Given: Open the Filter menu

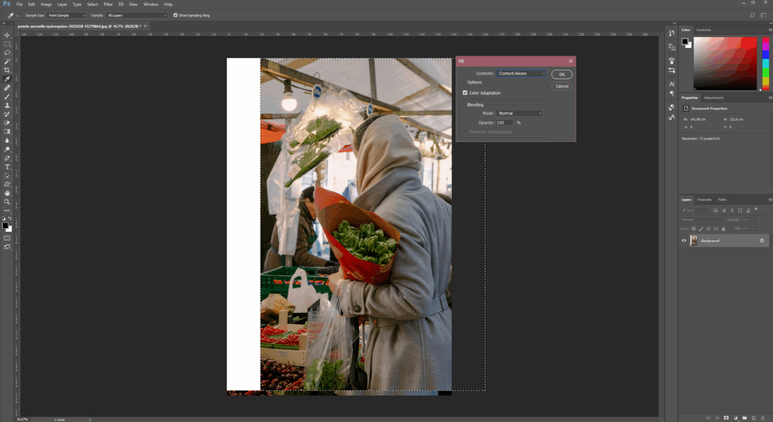Looking at the screenshot, I should (x=108, y=4).
